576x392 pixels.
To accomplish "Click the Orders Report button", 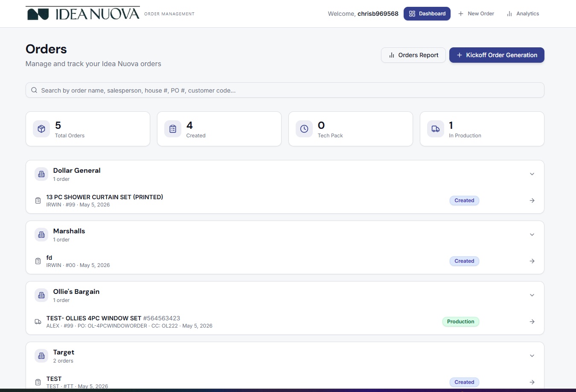I will [x=413, y=55].
